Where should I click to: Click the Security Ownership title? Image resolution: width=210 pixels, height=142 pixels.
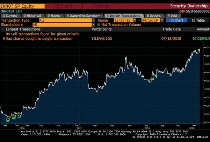click(x=189, y=6)
